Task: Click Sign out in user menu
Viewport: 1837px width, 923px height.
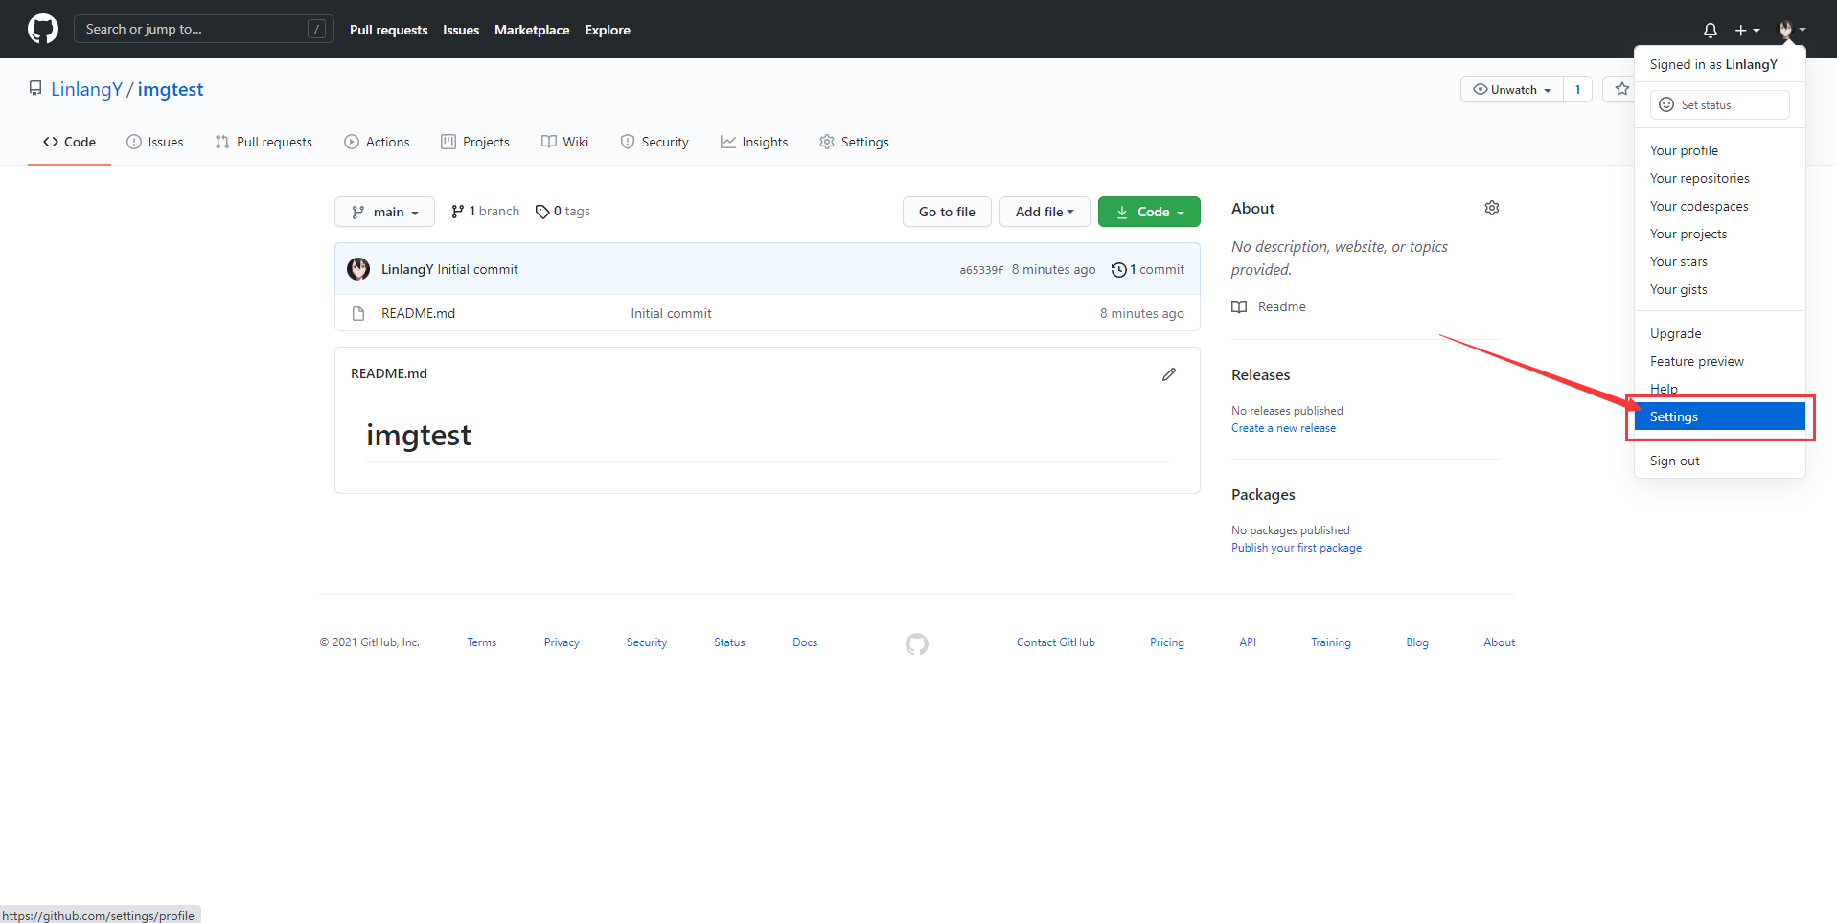Action: [x=1719, y=461]
